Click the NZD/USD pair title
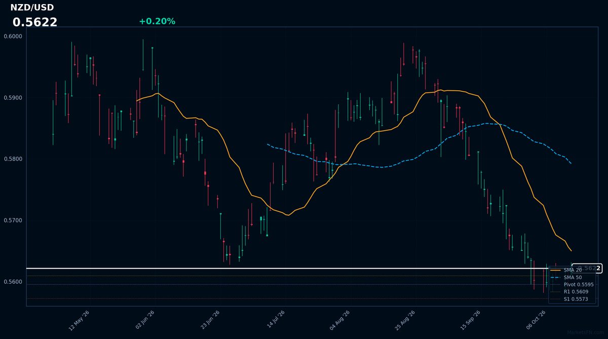The height and width of the screenshot is (339, 608). pyautogui.click(x=32, y=8)
